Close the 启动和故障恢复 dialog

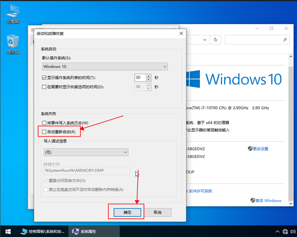[x=181, y=33]
